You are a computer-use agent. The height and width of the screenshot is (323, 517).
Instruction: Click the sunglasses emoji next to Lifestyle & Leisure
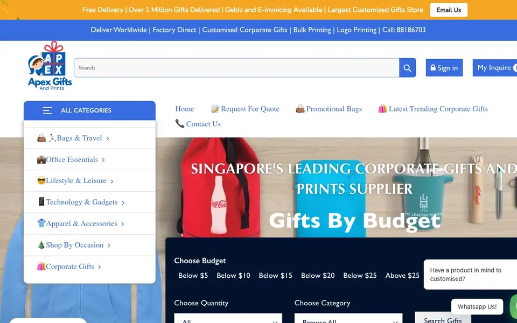(x=41, y=181)
